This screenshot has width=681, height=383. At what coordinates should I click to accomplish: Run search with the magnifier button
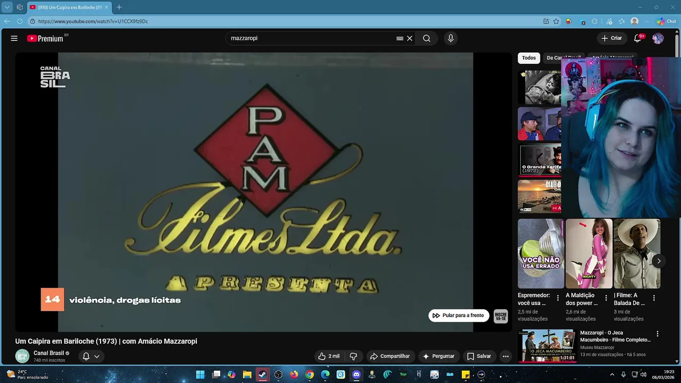click(x=427, y=38)
